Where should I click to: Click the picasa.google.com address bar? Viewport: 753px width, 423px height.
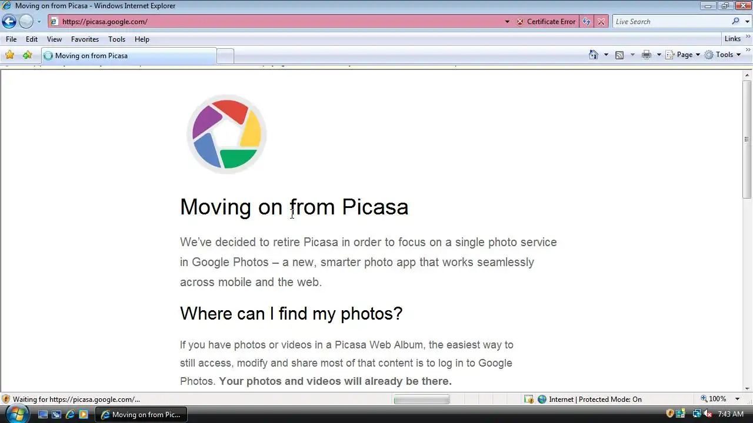pos(275,22)
